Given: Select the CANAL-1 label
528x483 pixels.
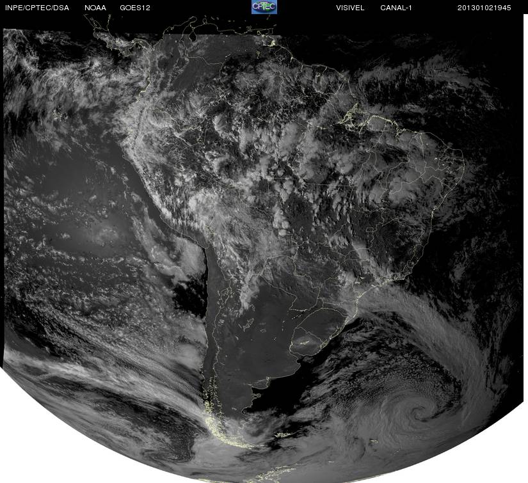Looking at the screenshot, I should [x=396, y=8].
